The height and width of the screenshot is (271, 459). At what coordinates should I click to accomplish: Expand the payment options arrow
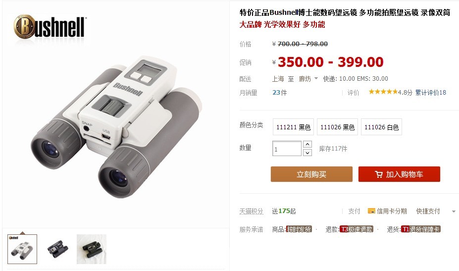point(454,211)
